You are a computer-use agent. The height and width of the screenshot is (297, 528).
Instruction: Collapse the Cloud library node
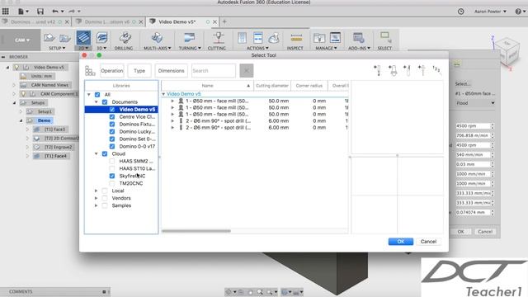point(97,154)
